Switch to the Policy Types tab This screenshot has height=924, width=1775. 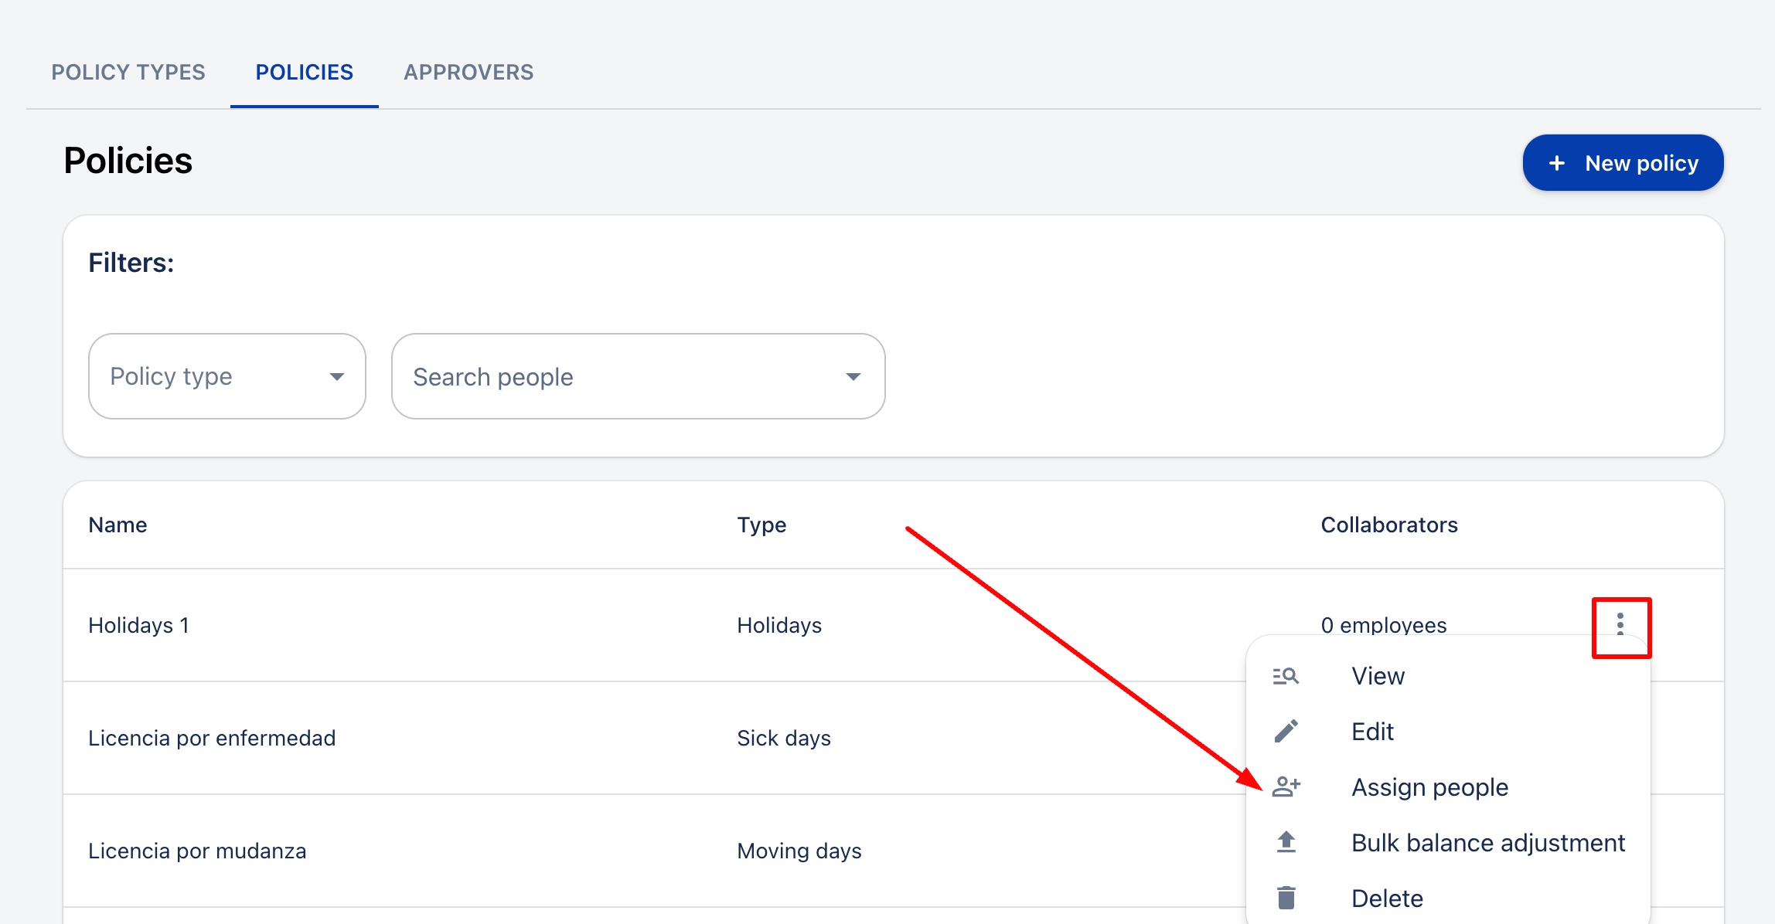coord(128,72)
